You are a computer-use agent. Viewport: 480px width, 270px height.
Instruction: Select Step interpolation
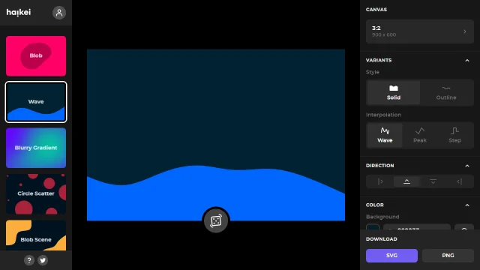[x=454, y=135]
